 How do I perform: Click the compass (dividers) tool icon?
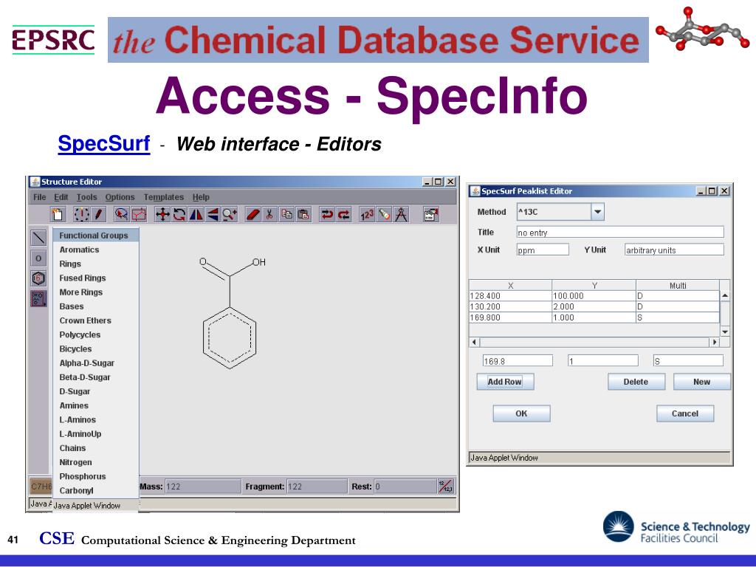click(401, 214)
